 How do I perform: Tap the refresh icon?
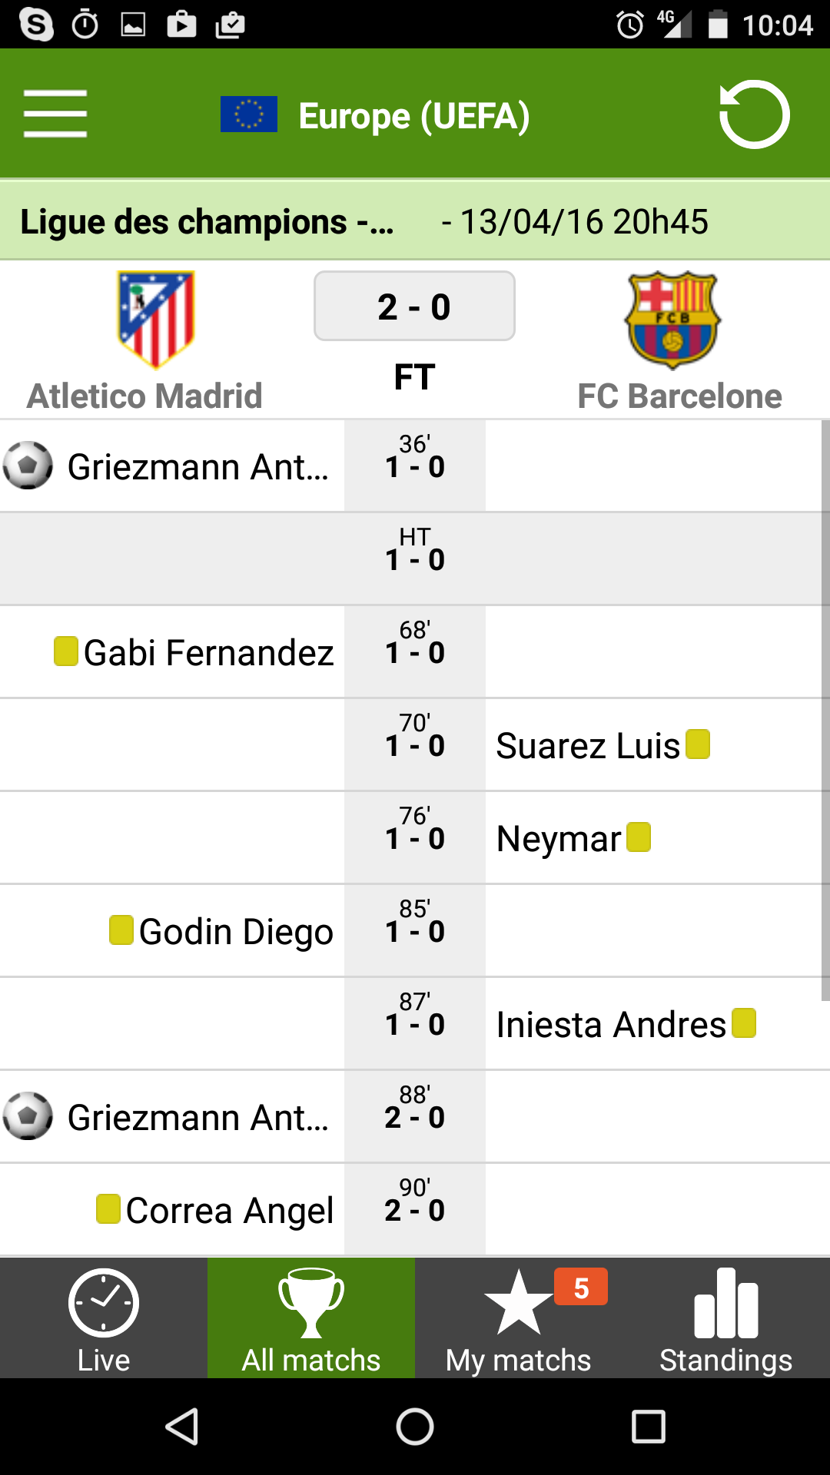(754, 114)
